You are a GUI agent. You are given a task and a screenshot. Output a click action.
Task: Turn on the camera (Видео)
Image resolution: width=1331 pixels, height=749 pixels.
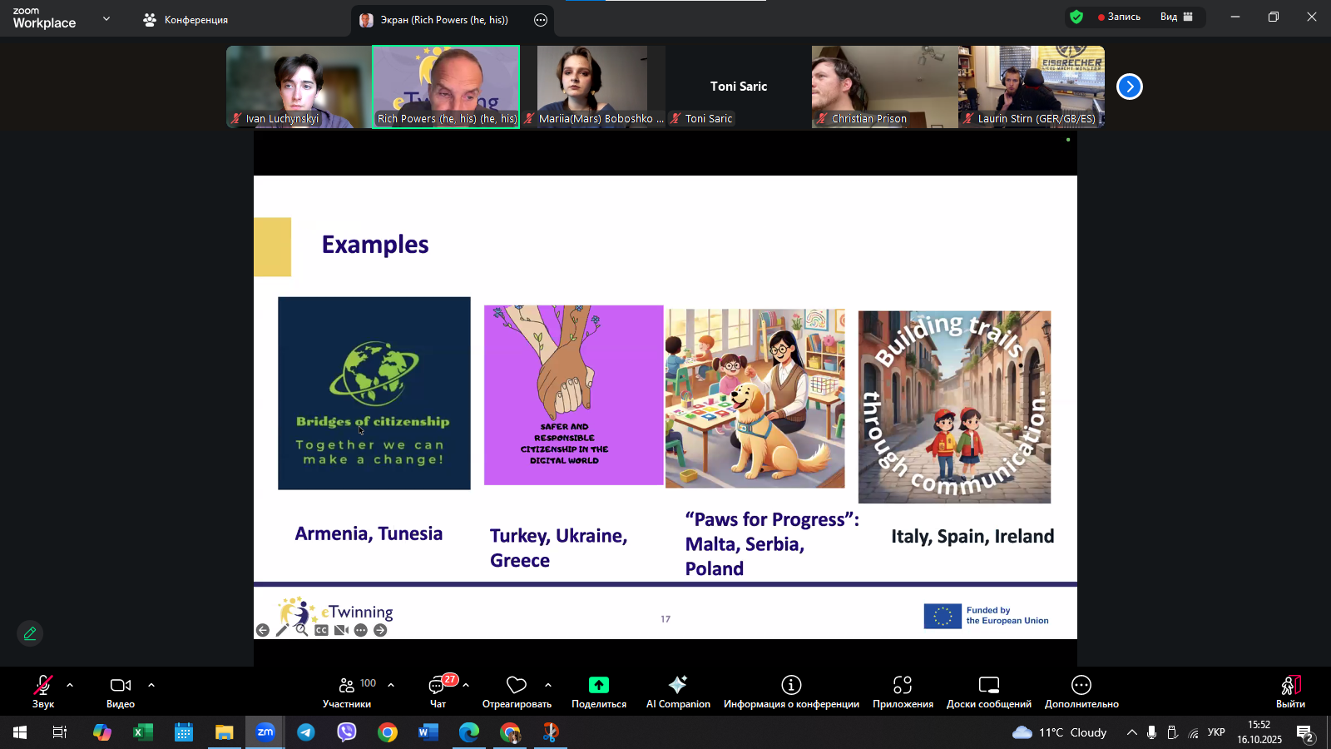coord(121,691)
